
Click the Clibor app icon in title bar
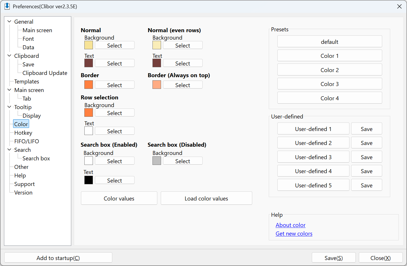coord(7,6)
